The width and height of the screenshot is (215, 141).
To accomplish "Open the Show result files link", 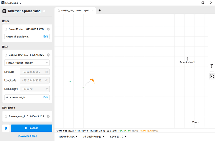I will (x=27, y=136).
